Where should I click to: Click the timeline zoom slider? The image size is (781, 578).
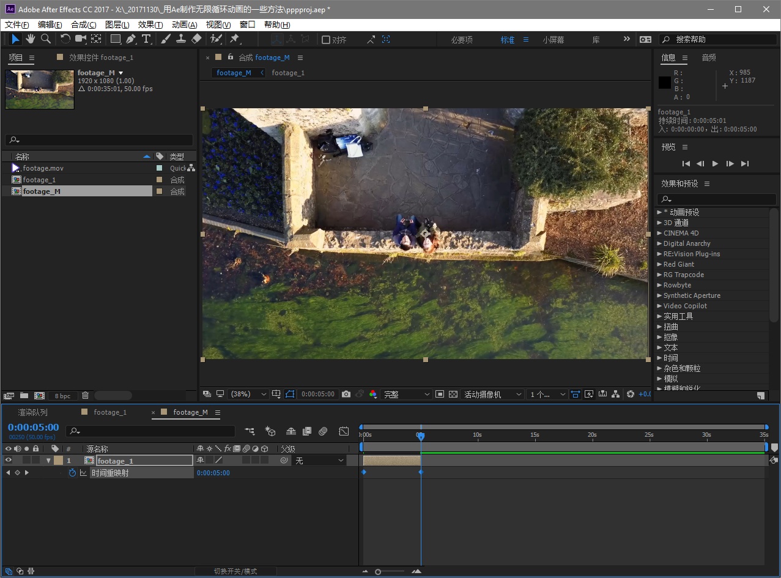(x=378, y=572)
